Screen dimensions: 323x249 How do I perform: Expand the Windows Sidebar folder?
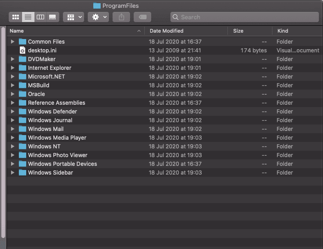(12, 173)
